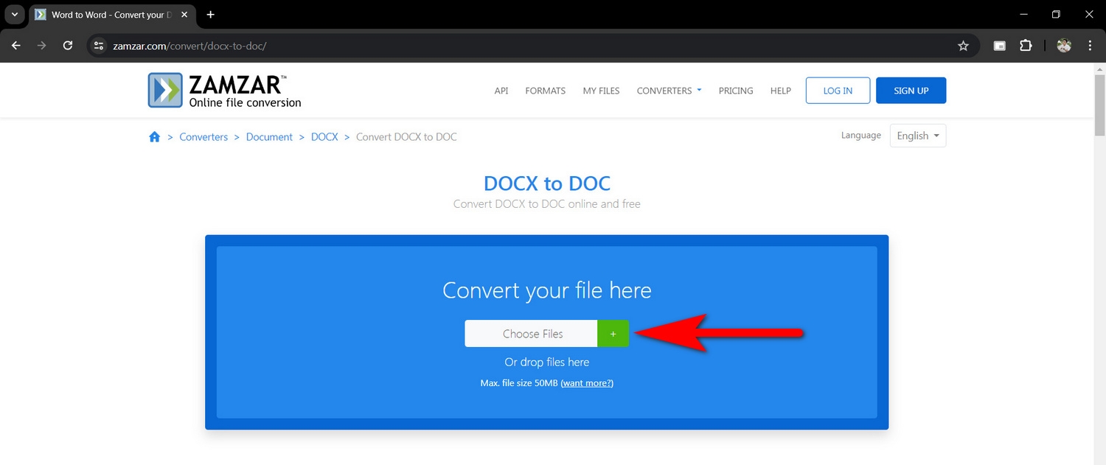Click the Log In button
This screenshot has height=465, width=1106.
point(838,91)
